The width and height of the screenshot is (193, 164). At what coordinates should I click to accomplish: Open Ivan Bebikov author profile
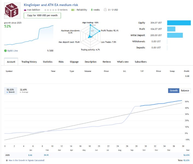33,10
